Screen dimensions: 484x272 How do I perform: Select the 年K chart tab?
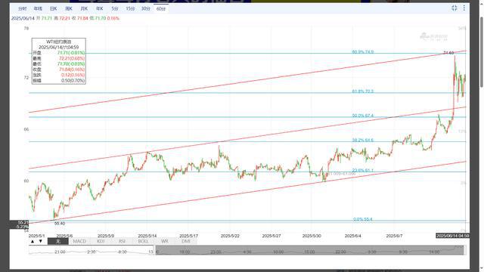pyautogui.click(x=99, y=8)
